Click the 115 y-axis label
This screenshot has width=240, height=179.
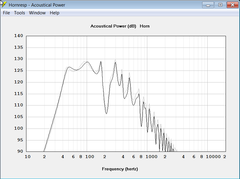tap(19, 94)
